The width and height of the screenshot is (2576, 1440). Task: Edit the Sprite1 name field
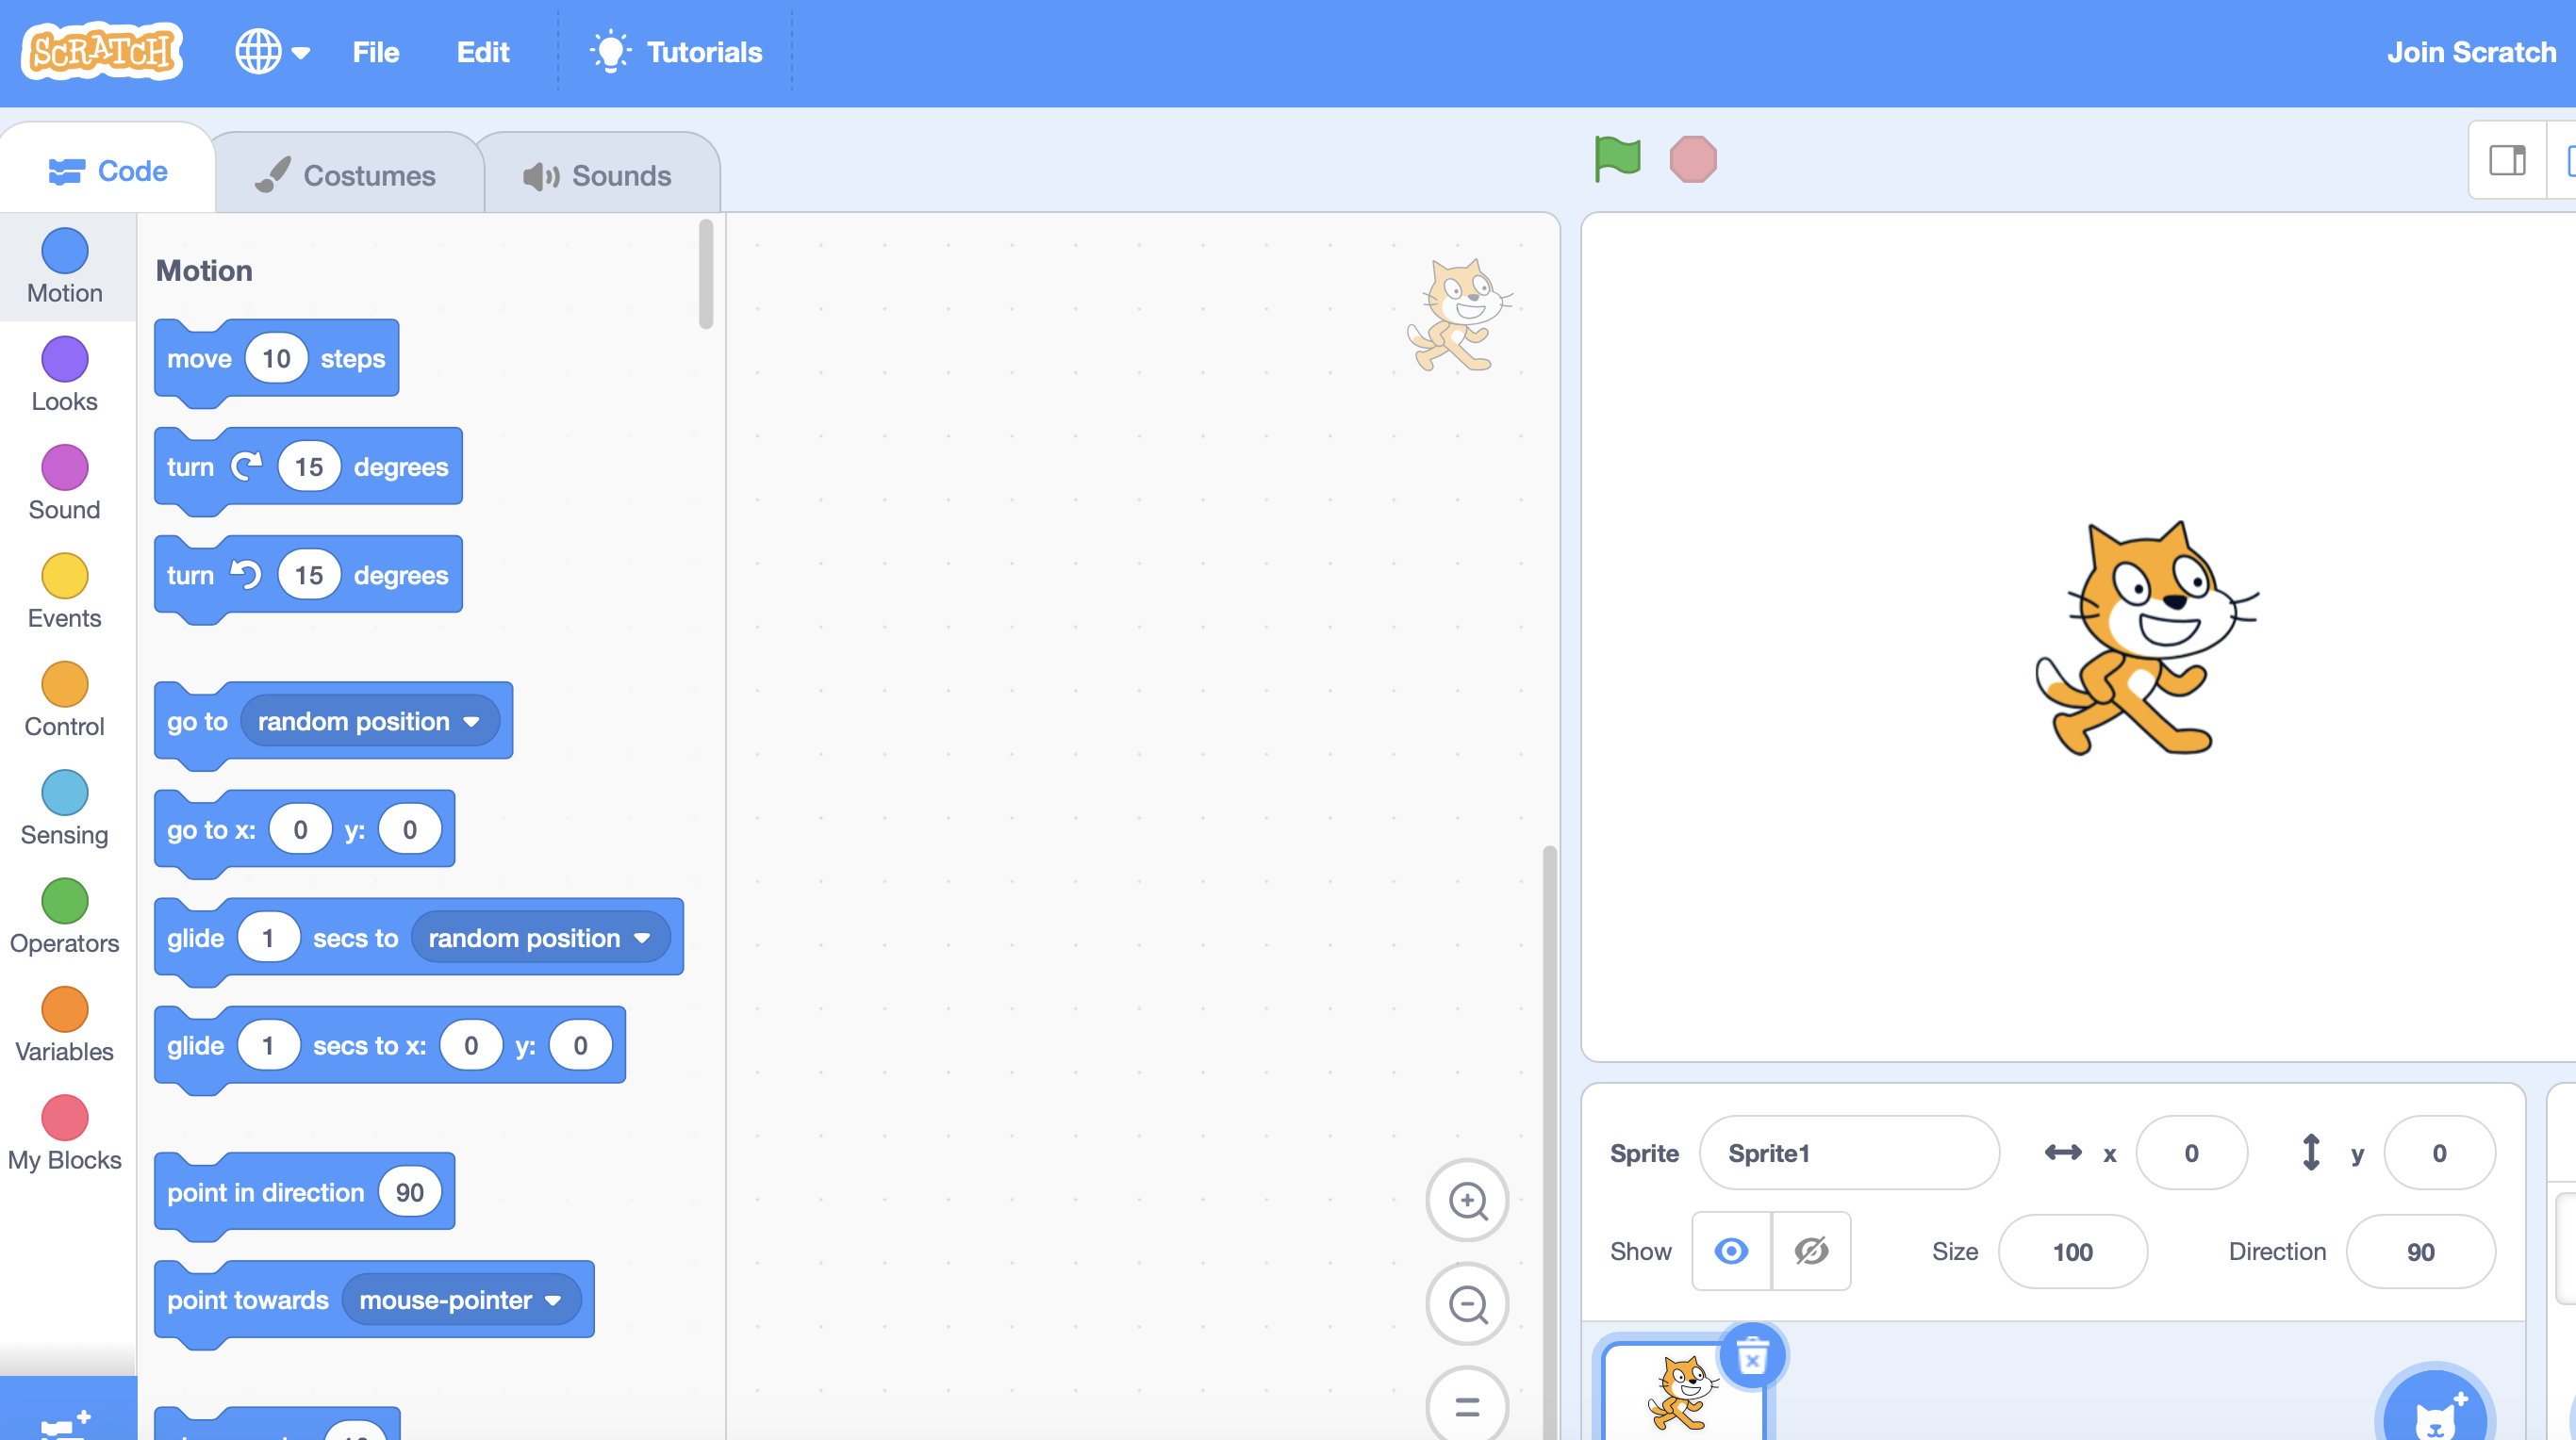click(1849, 1153)
